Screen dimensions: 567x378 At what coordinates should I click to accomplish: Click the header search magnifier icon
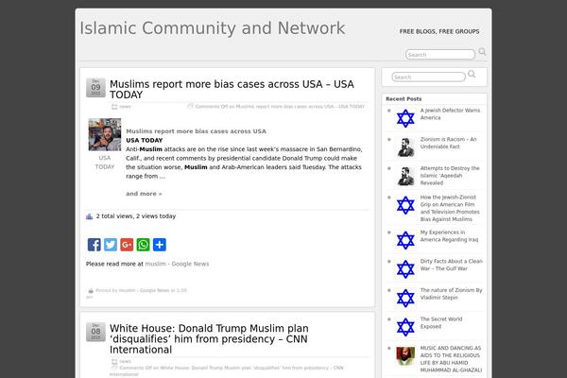coord(482,52)
